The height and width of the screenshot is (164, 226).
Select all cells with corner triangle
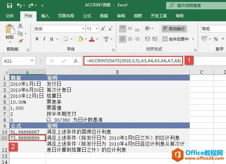(x=6, y=72)
